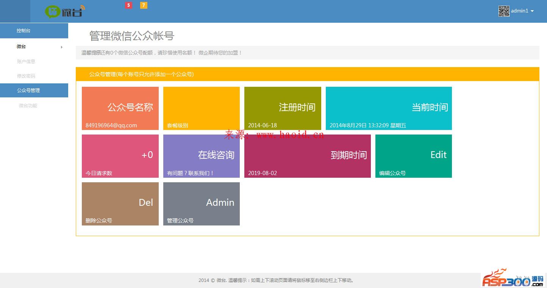
Task: Click the Del 删除公众号 tile
Action: pyautogui.click(x=120, y=204)
